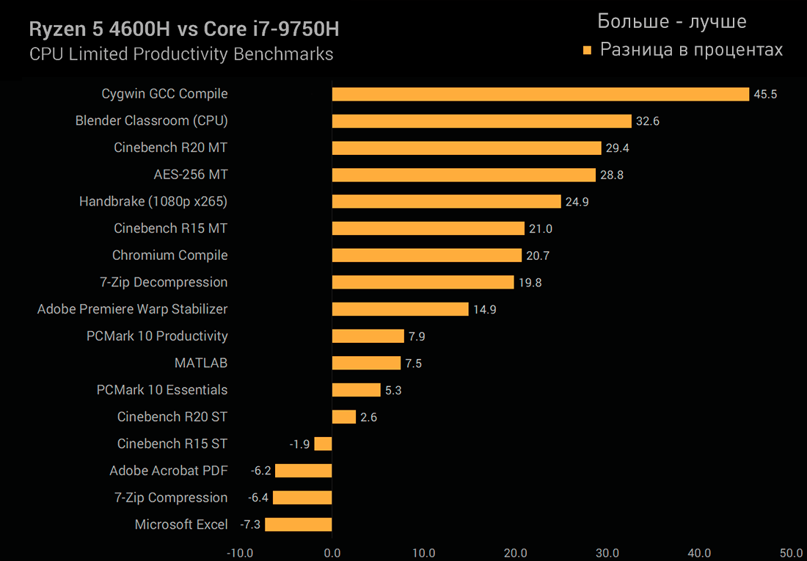Click the Cinebench R20 MT bar
This screenshot has width=807, height=561.
(467, 148)
